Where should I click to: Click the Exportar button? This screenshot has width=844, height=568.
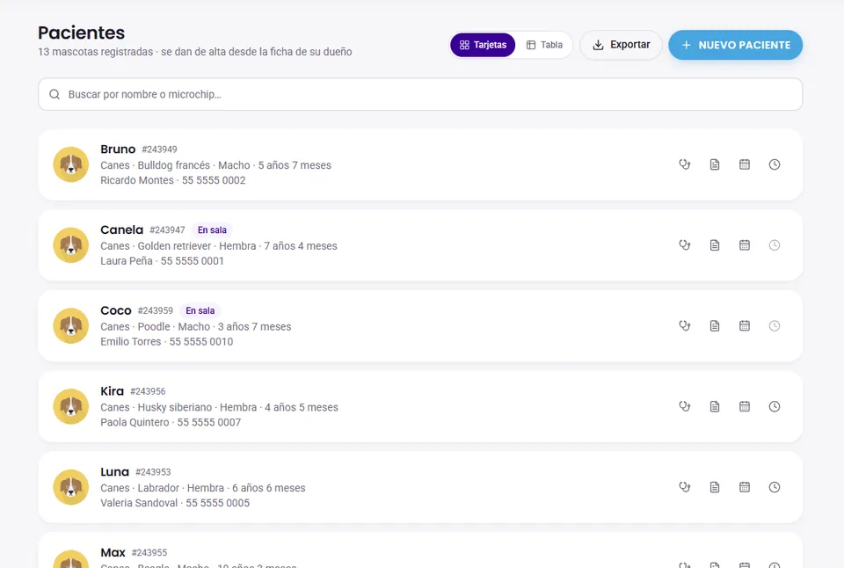pyautogui.click(x=621, y=45)
